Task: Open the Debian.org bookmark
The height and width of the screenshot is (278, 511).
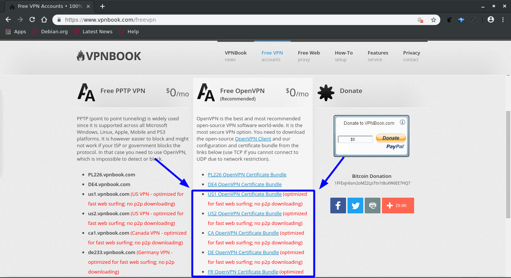Action: [x=50, y=32]
